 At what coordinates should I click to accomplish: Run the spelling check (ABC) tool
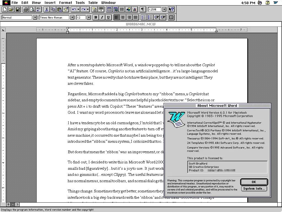tap(38, 9)
